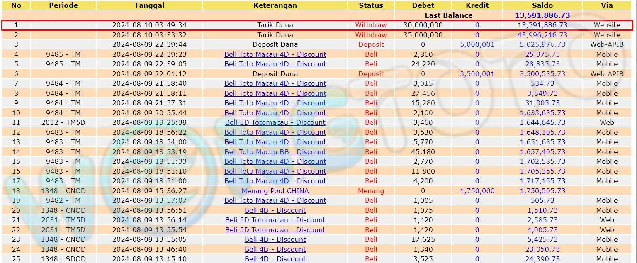
Task: Open row 22 Beli 5D Totomacau link
Action: (275, 230)
